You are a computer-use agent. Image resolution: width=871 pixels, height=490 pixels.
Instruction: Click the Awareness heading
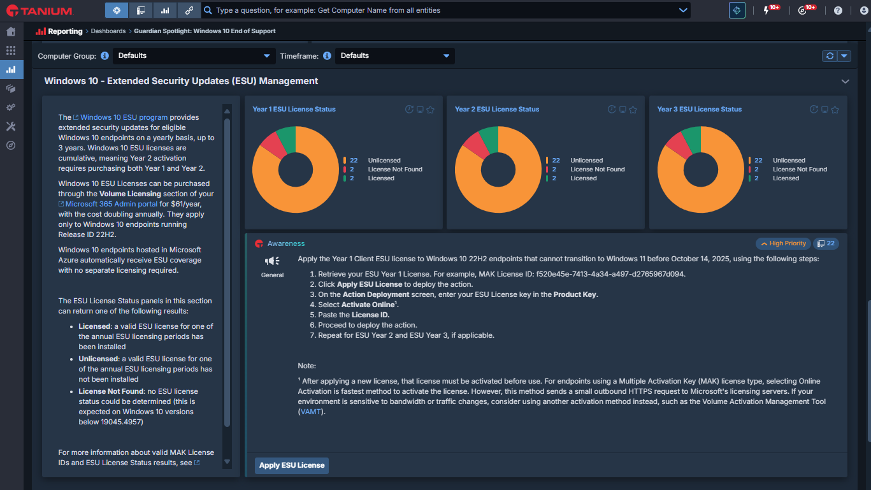pyautogui.click(x=286, y=244)
